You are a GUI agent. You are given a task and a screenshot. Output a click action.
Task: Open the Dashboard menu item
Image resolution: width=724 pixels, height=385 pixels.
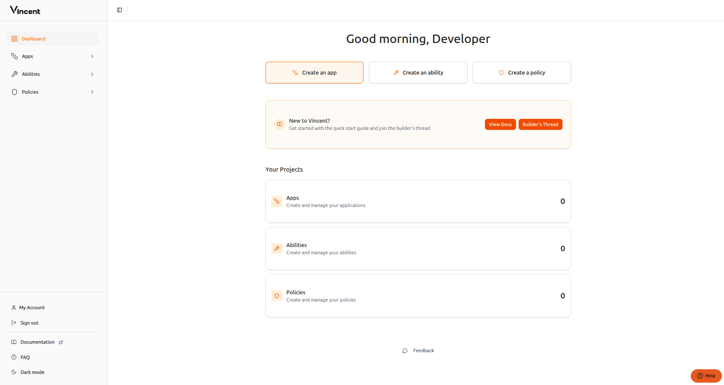33,38
